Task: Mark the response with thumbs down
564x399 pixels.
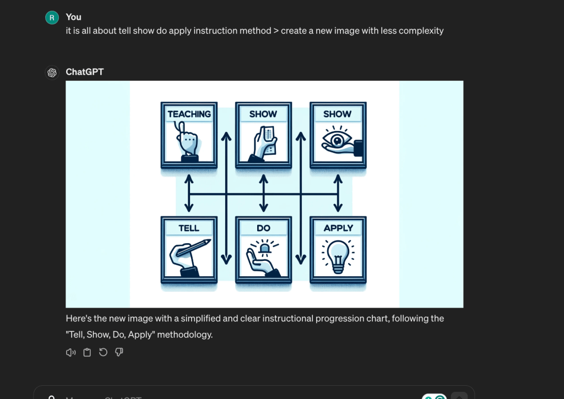Action: pos(119,352)
